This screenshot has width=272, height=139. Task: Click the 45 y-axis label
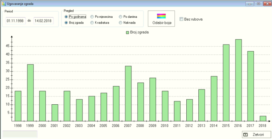pyautogui.click(x=7, y=46)
